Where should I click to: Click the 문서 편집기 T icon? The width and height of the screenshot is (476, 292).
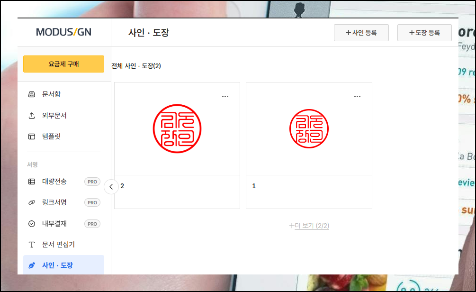(32, 245)
